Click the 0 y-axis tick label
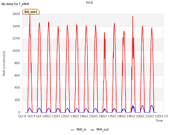 click(19, 112)
